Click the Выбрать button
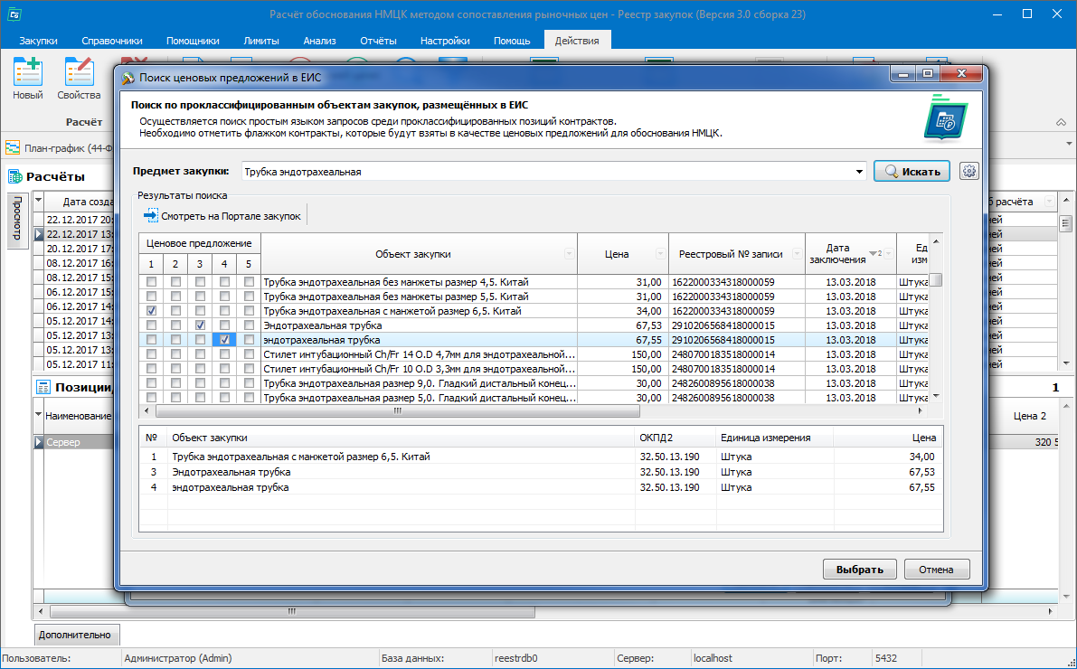The width and height of the screenshot is (1077, 669). click(x=859, y=570)
